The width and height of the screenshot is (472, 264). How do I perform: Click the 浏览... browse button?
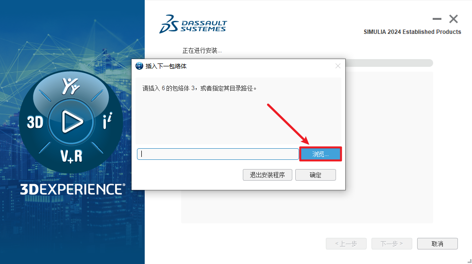coord(320,154)
